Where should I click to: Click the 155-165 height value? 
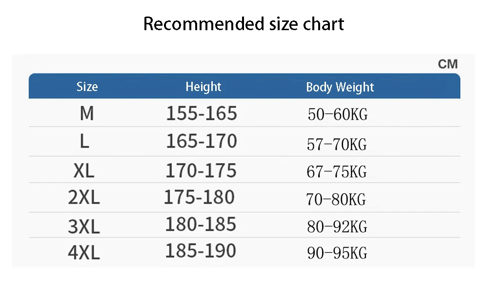(202, 114)
